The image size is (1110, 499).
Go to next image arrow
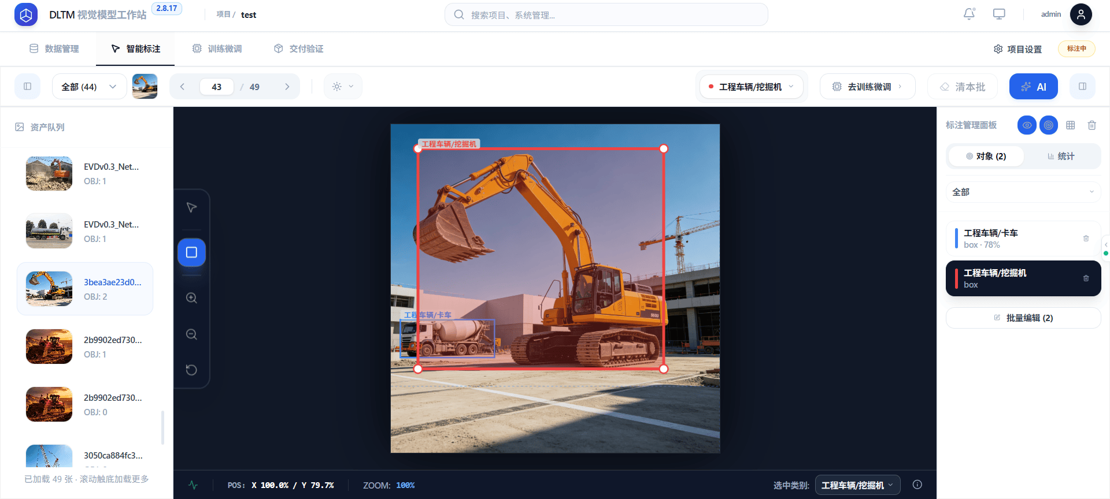pos(287,87)
